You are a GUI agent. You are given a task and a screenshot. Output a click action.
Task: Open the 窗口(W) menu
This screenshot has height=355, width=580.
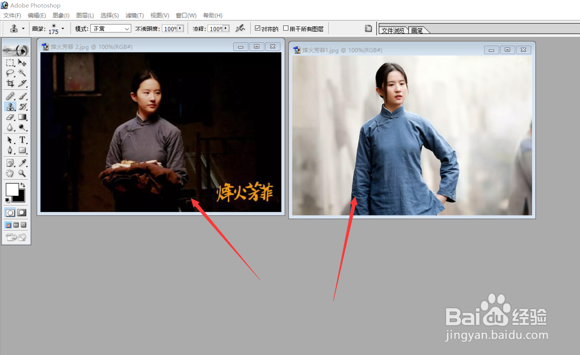point(186,15)
